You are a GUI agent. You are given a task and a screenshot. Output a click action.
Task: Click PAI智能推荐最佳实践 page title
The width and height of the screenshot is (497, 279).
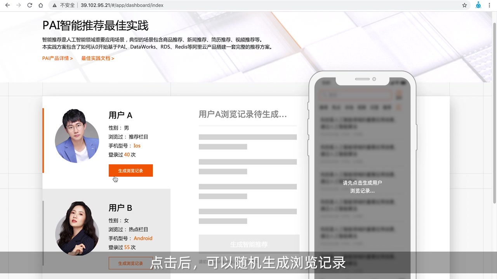pyautogui.click(x=96, y=26)
